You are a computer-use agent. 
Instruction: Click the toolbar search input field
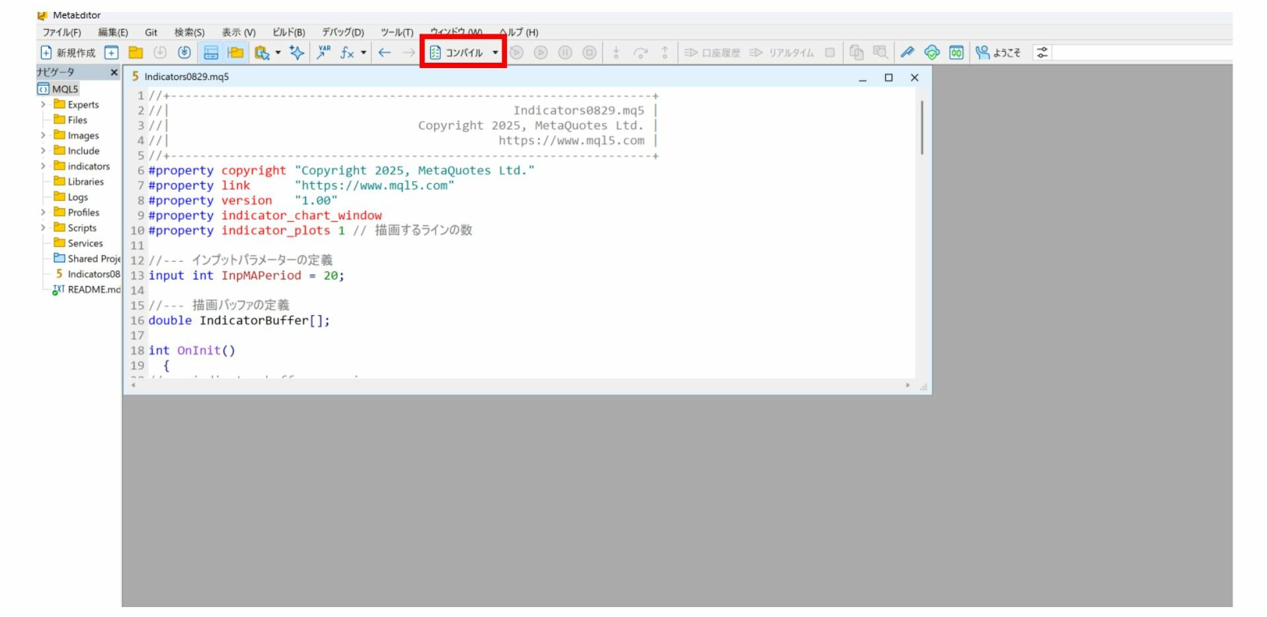[x=1140, y=53]
